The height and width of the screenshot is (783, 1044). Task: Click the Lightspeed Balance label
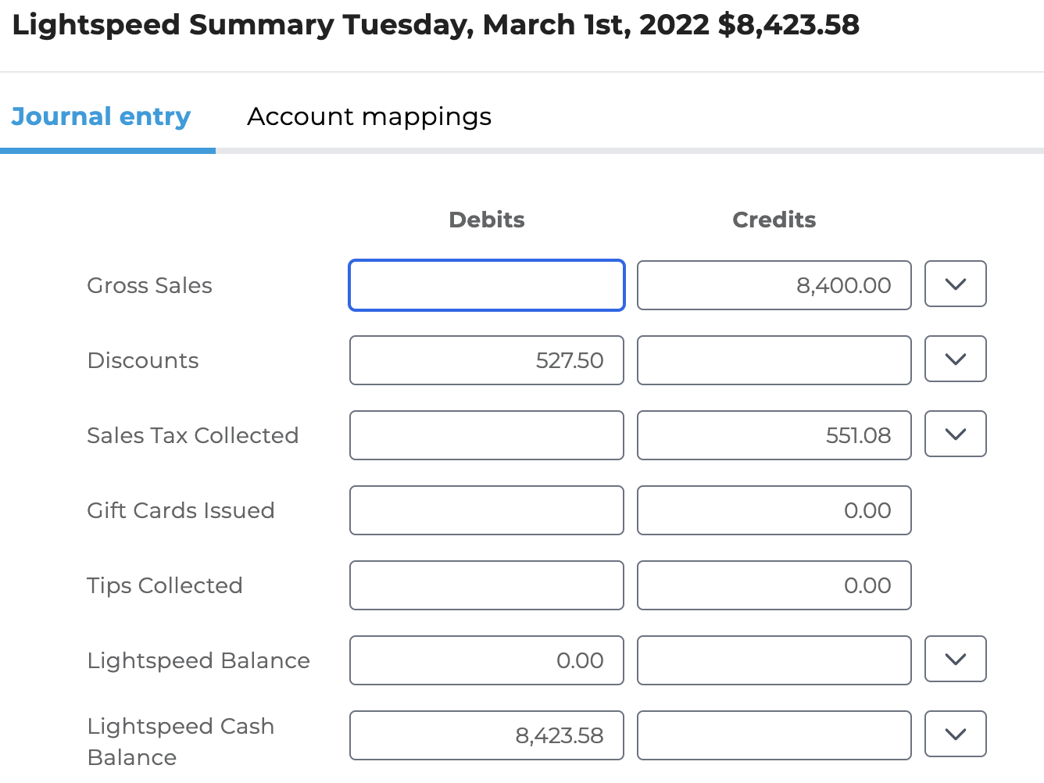tap(198, 660)
